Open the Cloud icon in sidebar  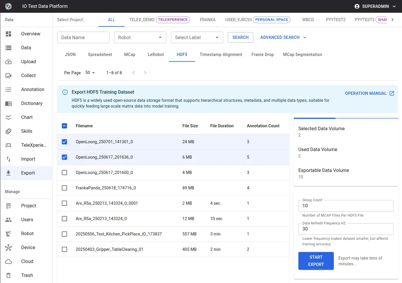pyautogui.click(x=8, y=262)
